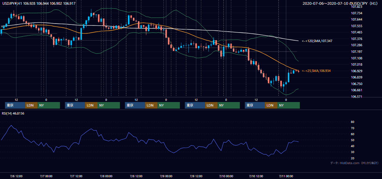
Task: Click the 7/7 00:00 time axis label
Action: click(x=46, y=176)
